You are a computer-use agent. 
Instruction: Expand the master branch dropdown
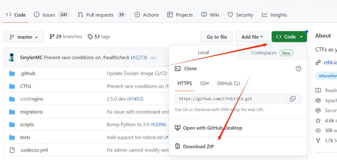point(23,37)
